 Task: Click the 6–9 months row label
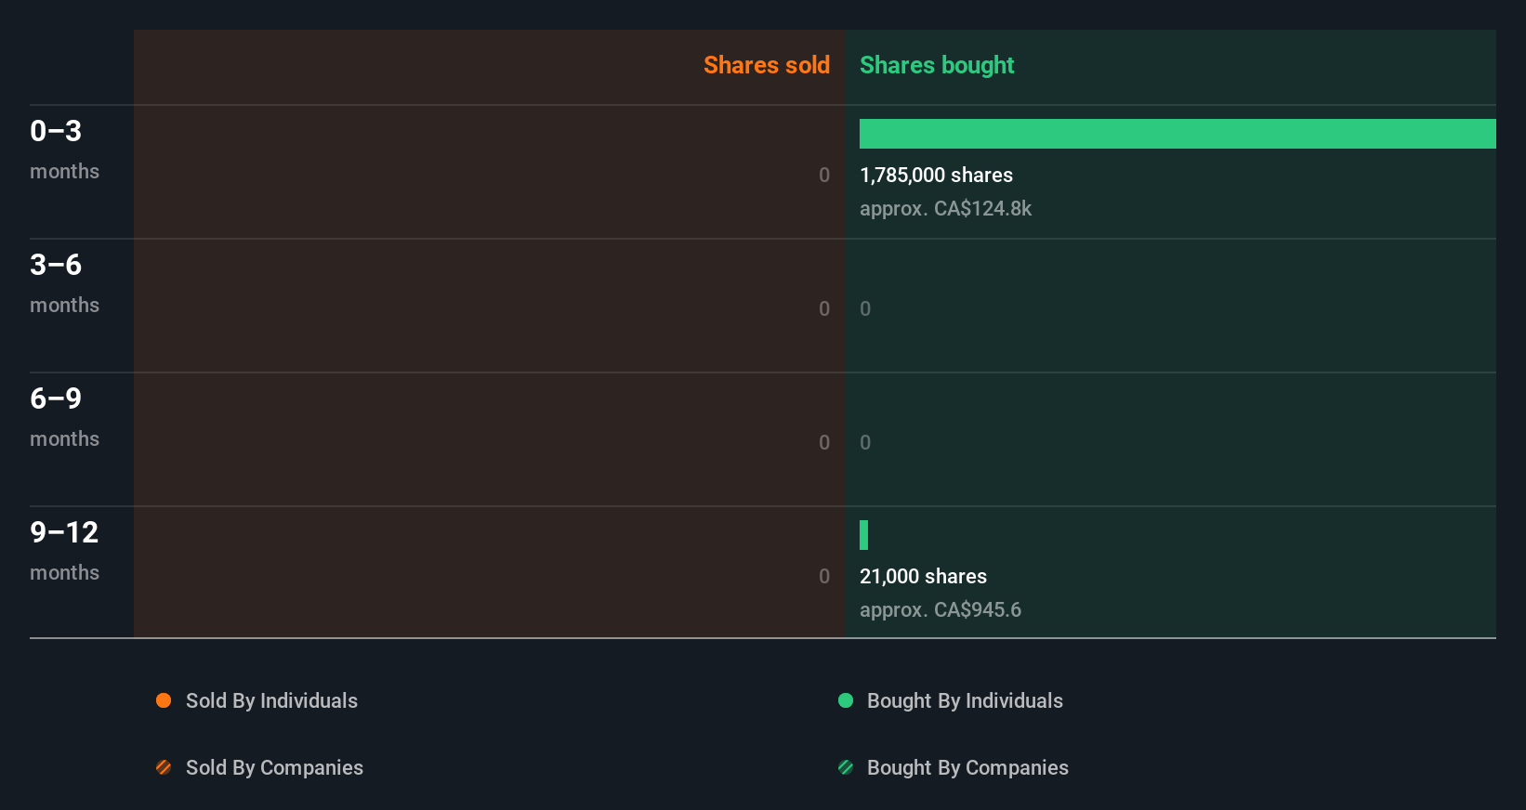tap(64, 417)
